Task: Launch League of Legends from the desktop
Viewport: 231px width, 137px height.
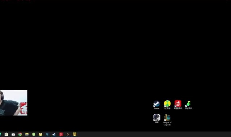Action: click(167, 118)
